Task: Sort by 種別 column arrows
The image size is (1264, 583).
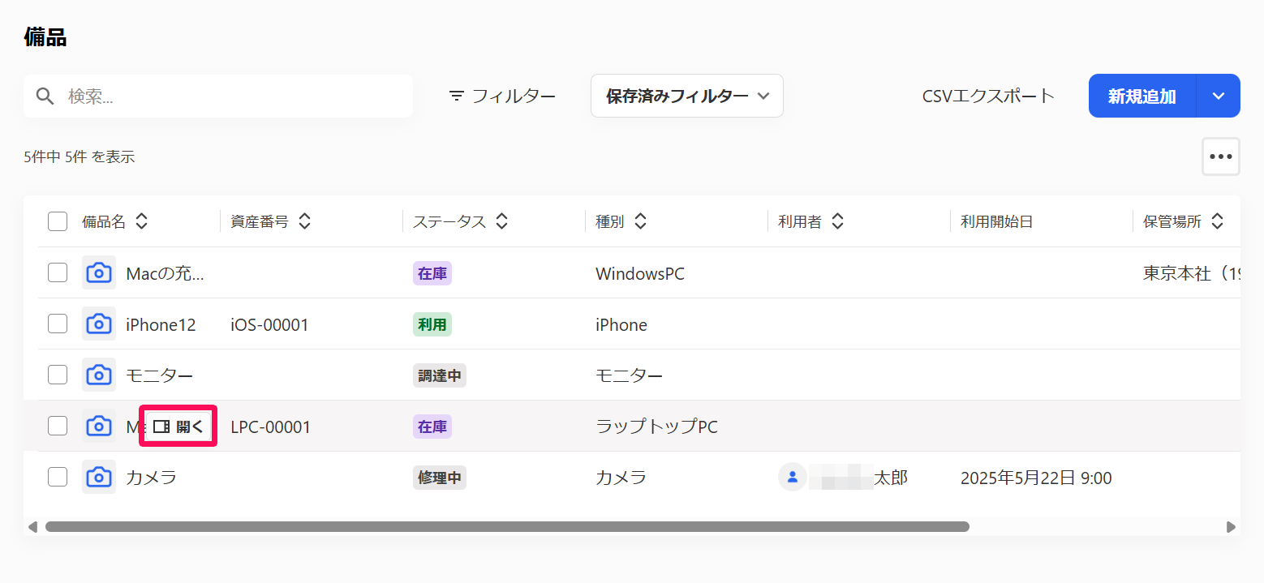Action: [x=640, y=221]
